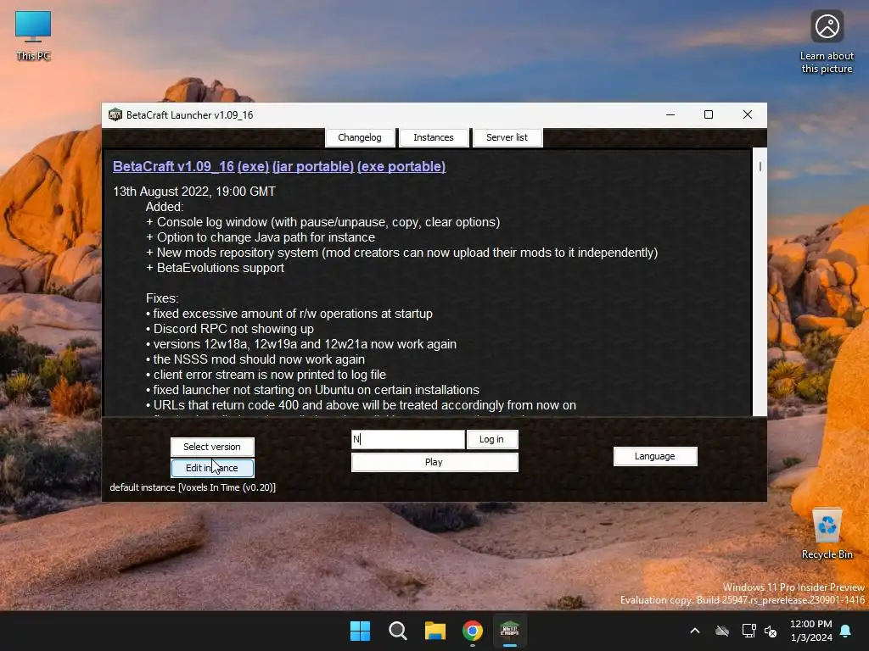Expand the system tray hidden icons chevron
The height and width of the screenshot is (651, 869).
tap(695, 631)
